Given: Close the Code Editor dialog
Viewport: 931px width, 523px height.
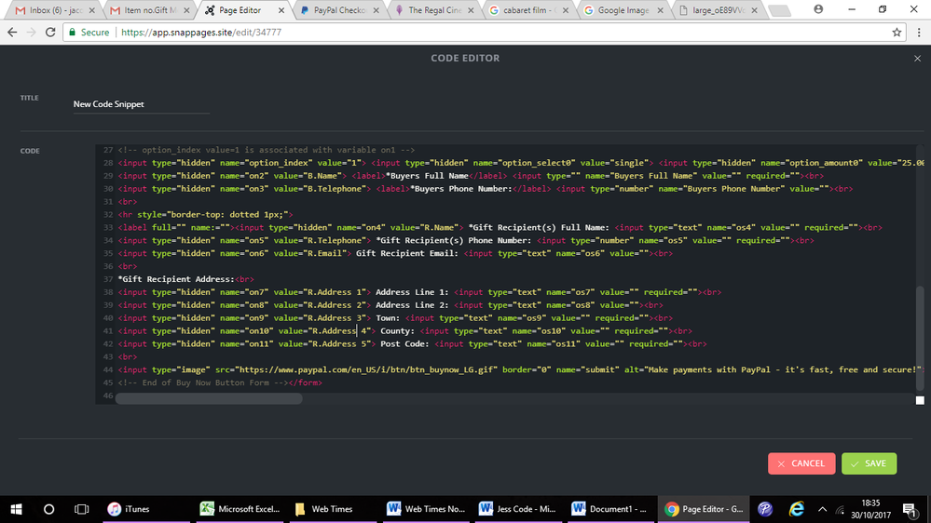Looking at the screenshot, I should (x=917, y=58).
